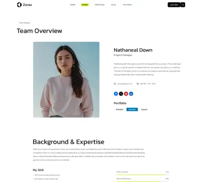Click the team member portrait photo
The width and height of the screenshot is (202, 182).
66,80
